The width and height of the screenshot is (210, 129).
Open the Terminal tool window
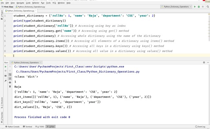coord(27,127)
